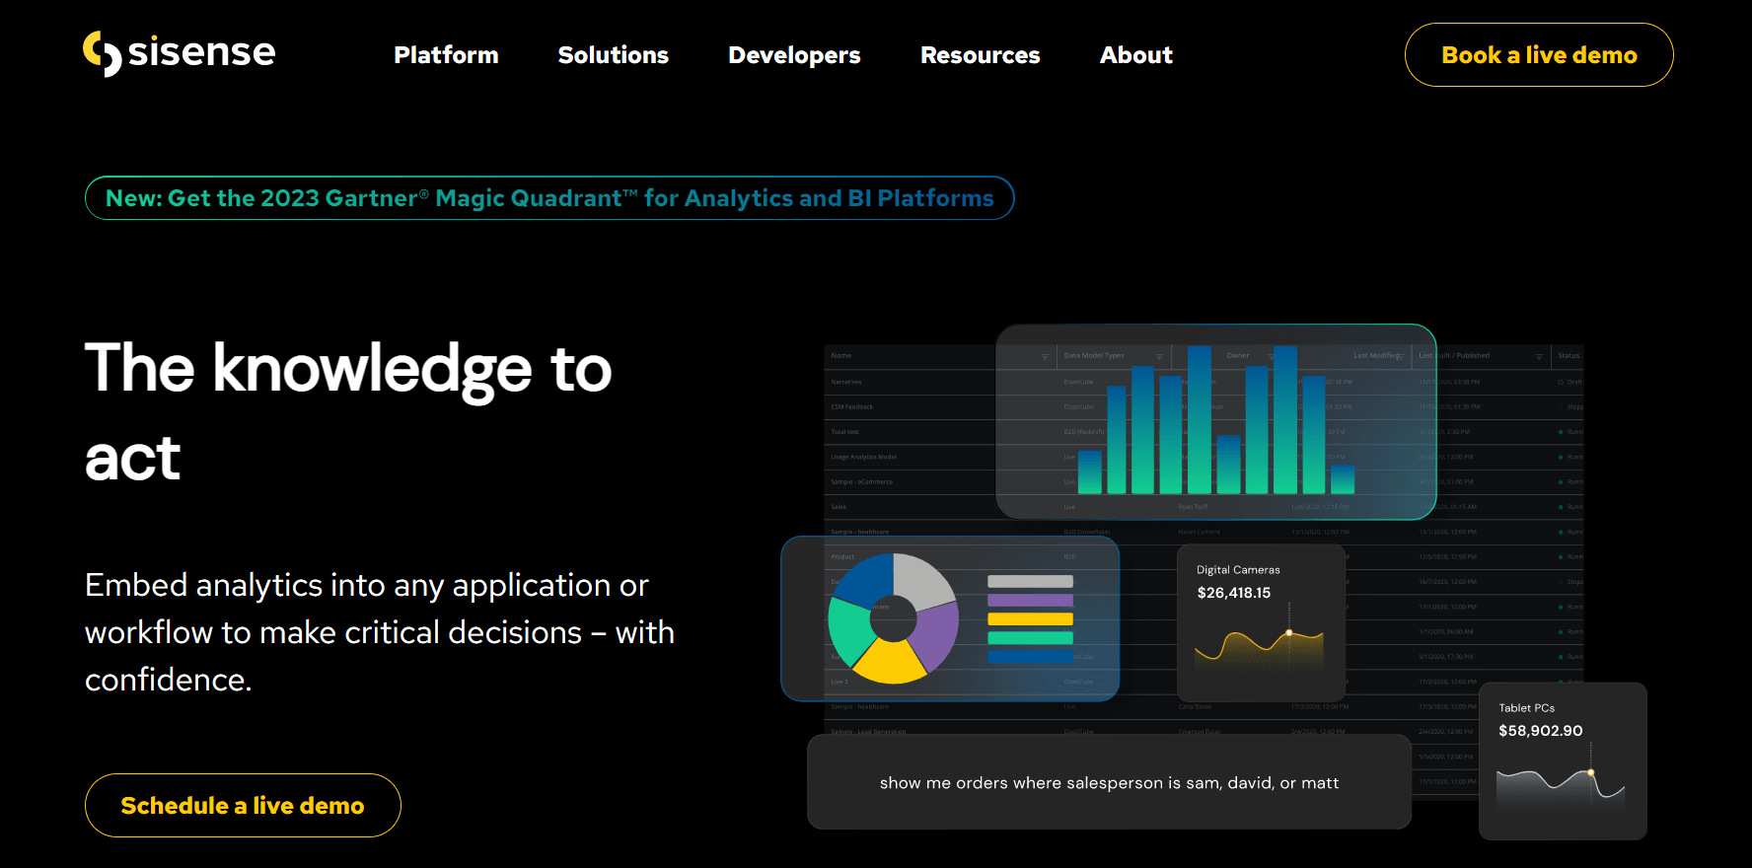
Task: Click the 'The knowledge to act' headline
Action: [x=348, y=412]
